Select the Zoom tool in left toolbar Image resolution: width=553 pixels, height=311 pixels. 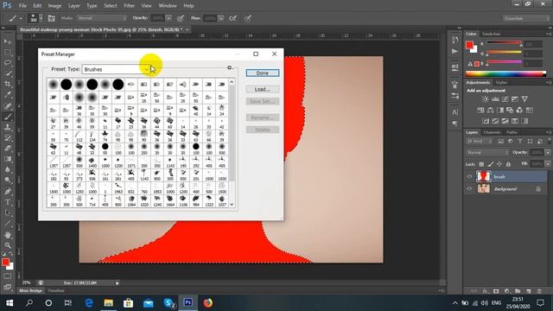(x=8, y=245)
